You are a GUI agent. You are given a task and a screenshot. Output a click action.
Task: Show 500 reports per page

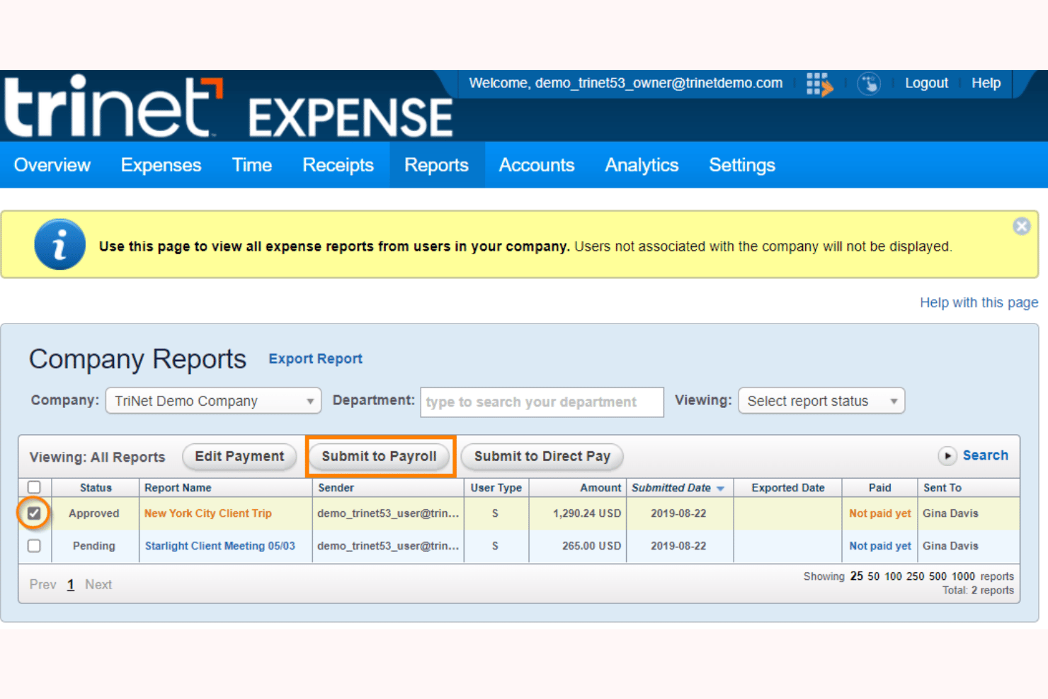coord(938,576)
